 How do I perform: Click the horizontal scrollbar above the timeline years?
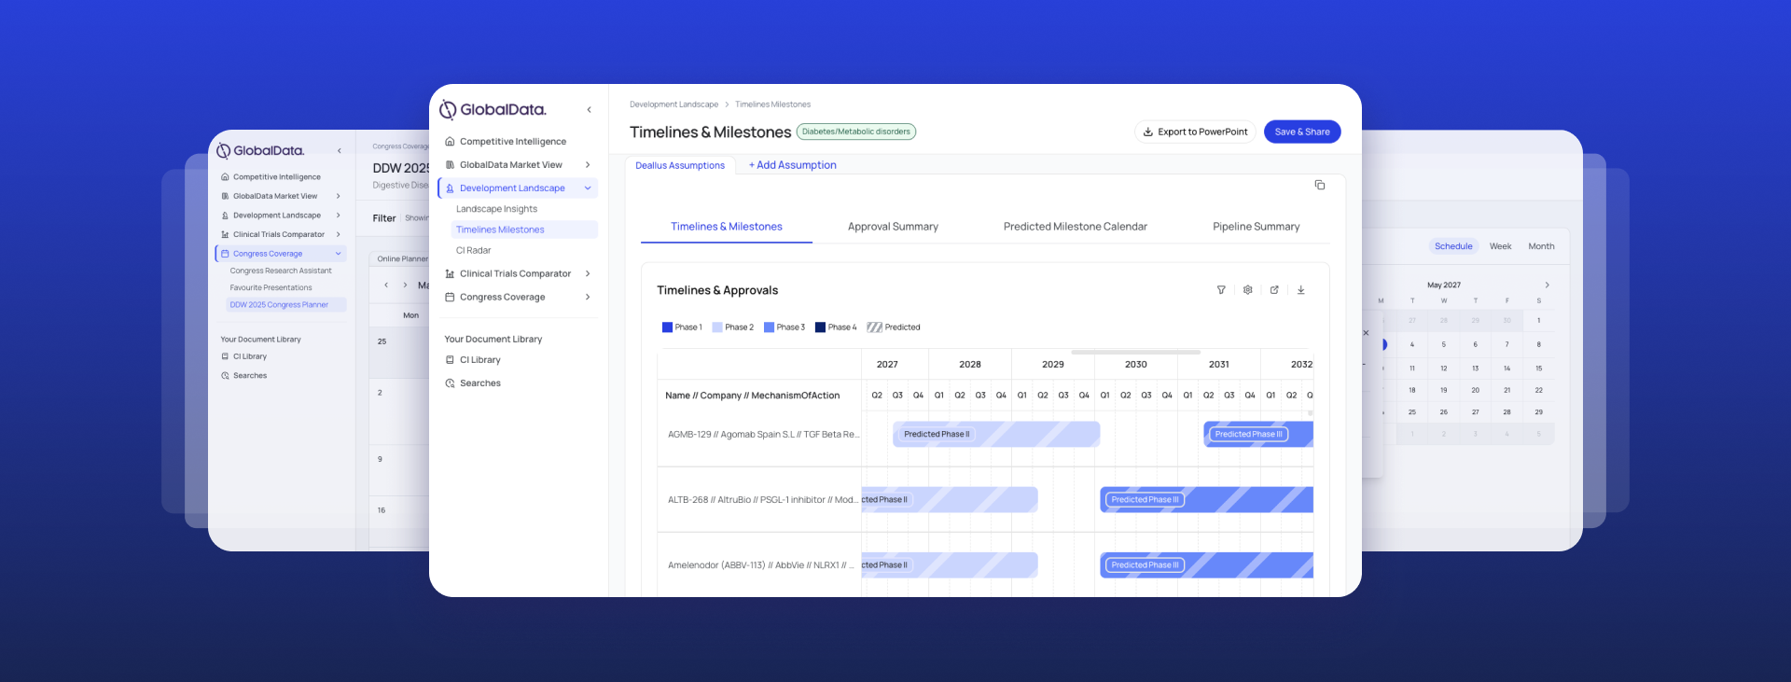1135,353
